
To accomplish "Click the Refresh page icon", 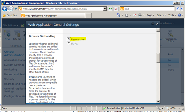I will click(110, 9).
